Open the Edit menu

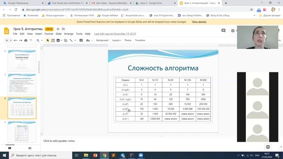point(22,34)
